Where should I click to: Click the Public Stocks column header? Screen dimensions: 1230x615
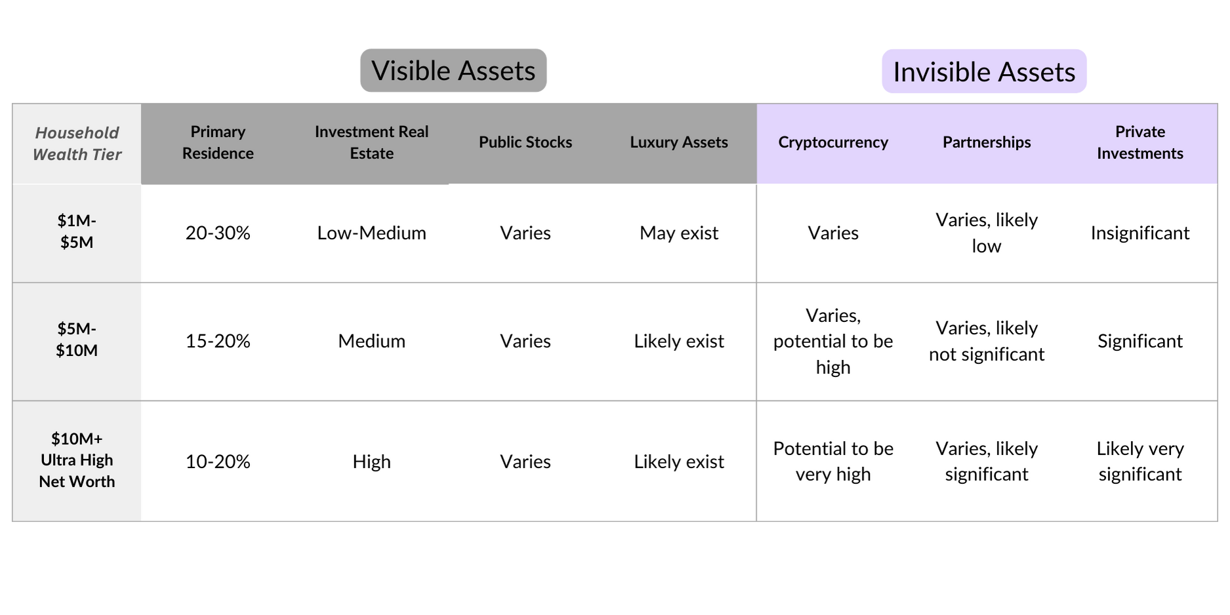(525, 142)
